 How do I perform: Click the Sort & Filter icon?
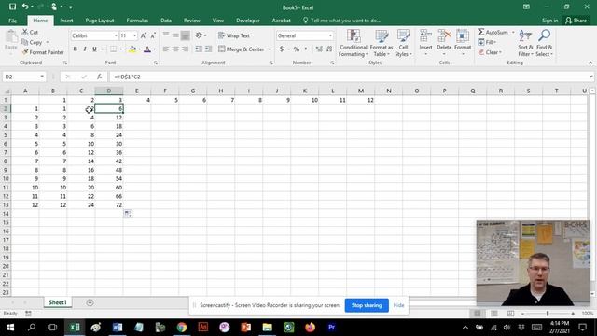coord(525,36)
